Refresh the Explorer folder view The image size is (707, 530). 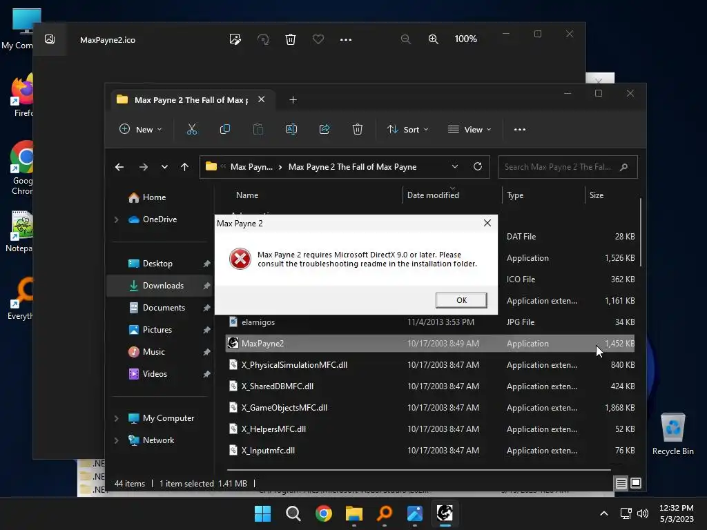coord(478,167)
